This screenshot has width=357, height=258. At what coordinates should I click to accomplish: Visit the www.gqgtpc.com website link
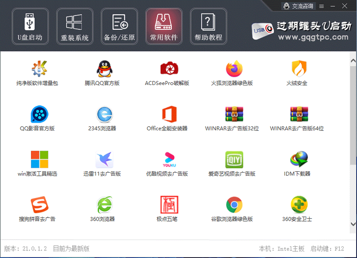point(313,37)
